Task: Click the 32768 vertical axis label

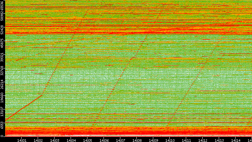Action: pos(2,70)
